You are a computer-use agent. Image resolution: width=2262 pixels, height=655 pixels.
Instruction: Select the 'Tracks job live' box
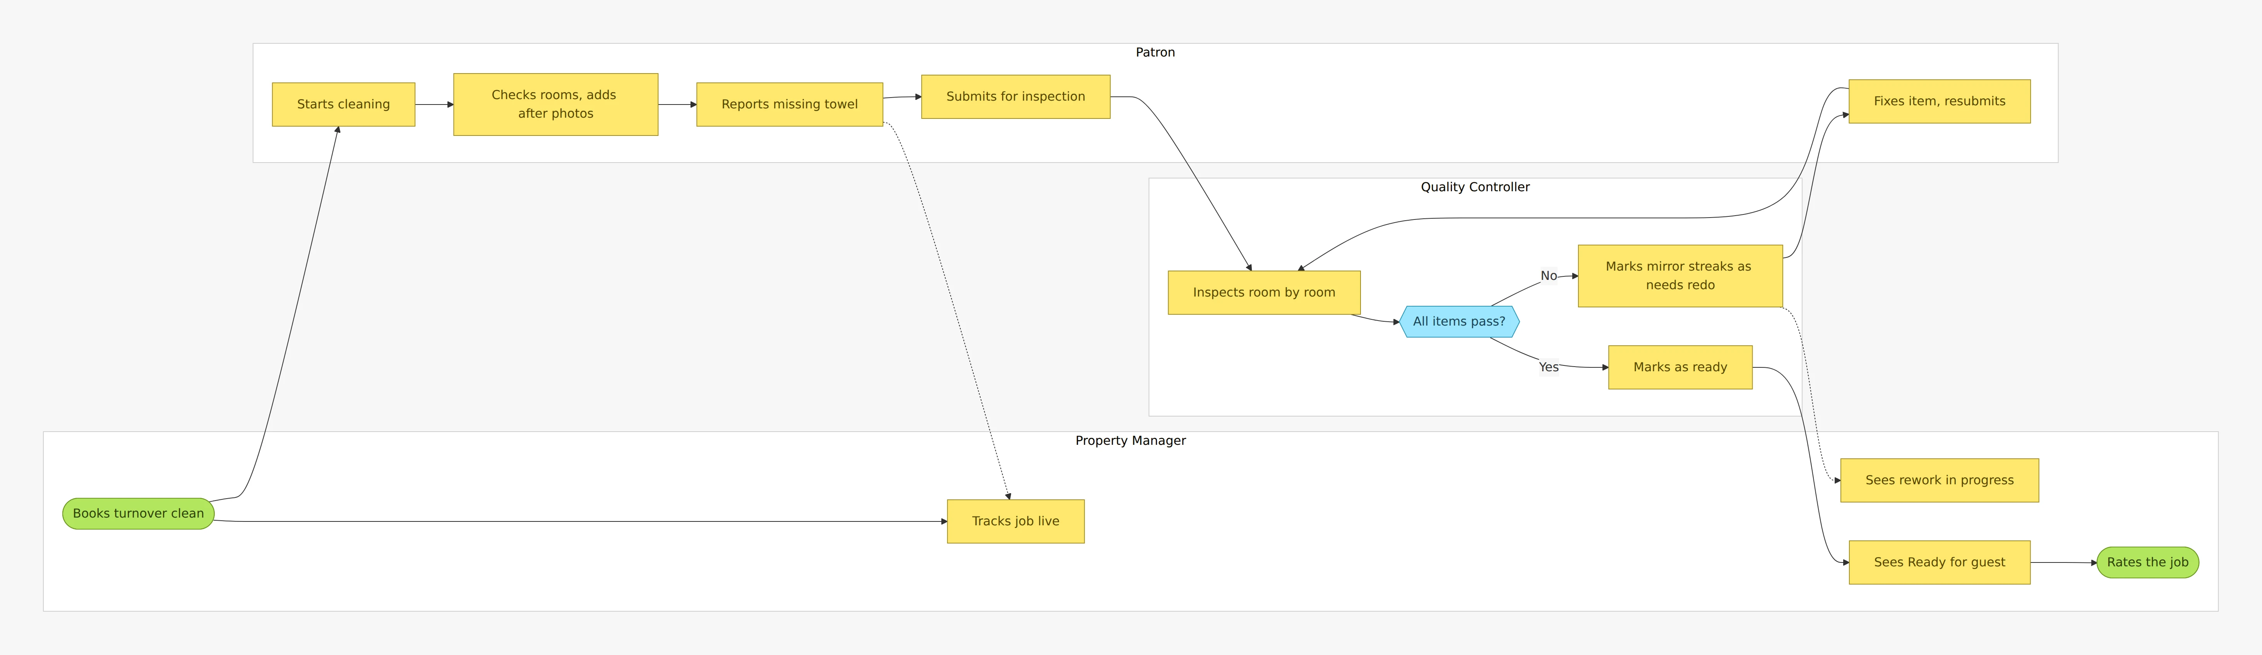(1016, 521)
